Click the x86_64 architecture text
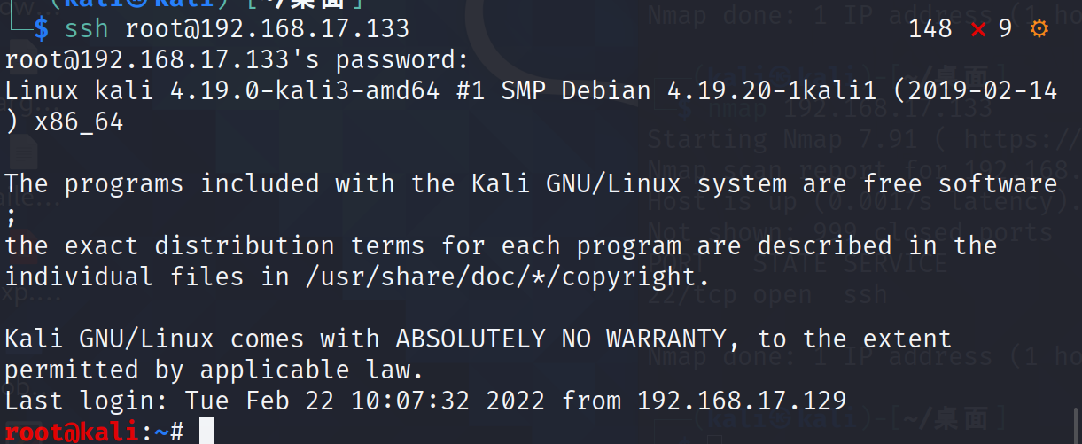 coord(79,122)
